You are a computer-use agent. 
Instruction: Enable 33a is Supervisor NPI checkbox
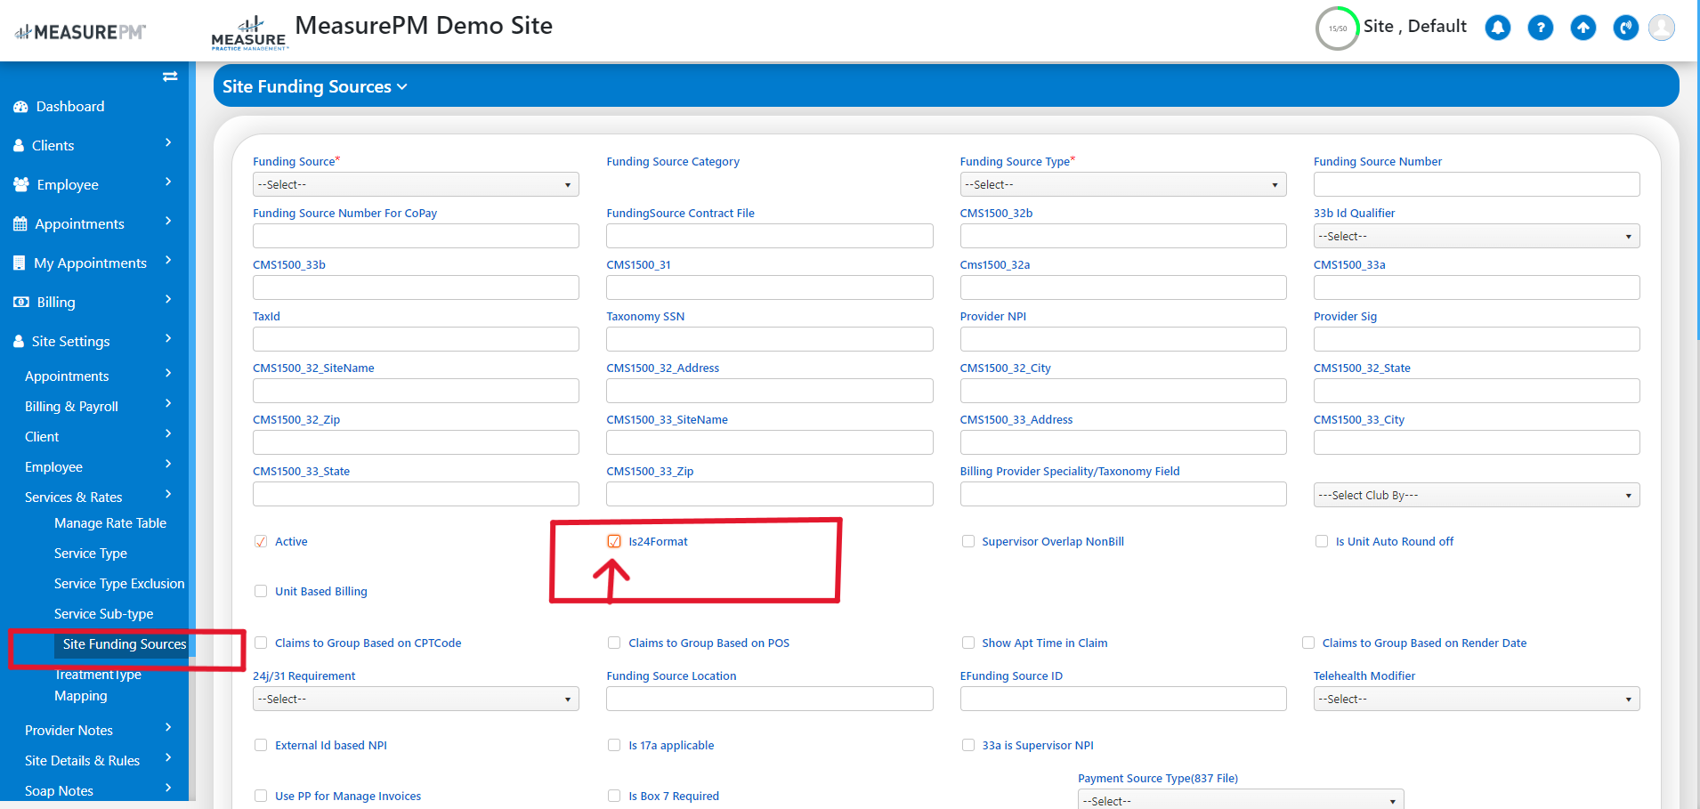(968, 745)
